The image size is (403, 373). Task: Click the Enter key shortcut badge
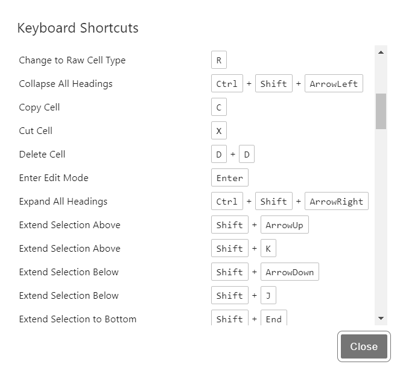click(229, 178)
